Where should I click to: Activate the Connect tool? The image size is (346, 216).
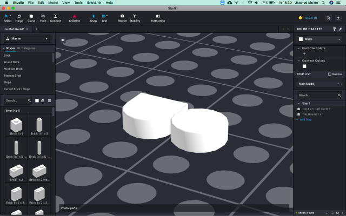(x=56, y=18)
